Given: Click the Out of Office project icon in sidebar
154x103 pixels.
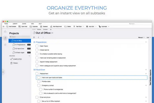Looking at the screenshot, I should tap(12, 41).
